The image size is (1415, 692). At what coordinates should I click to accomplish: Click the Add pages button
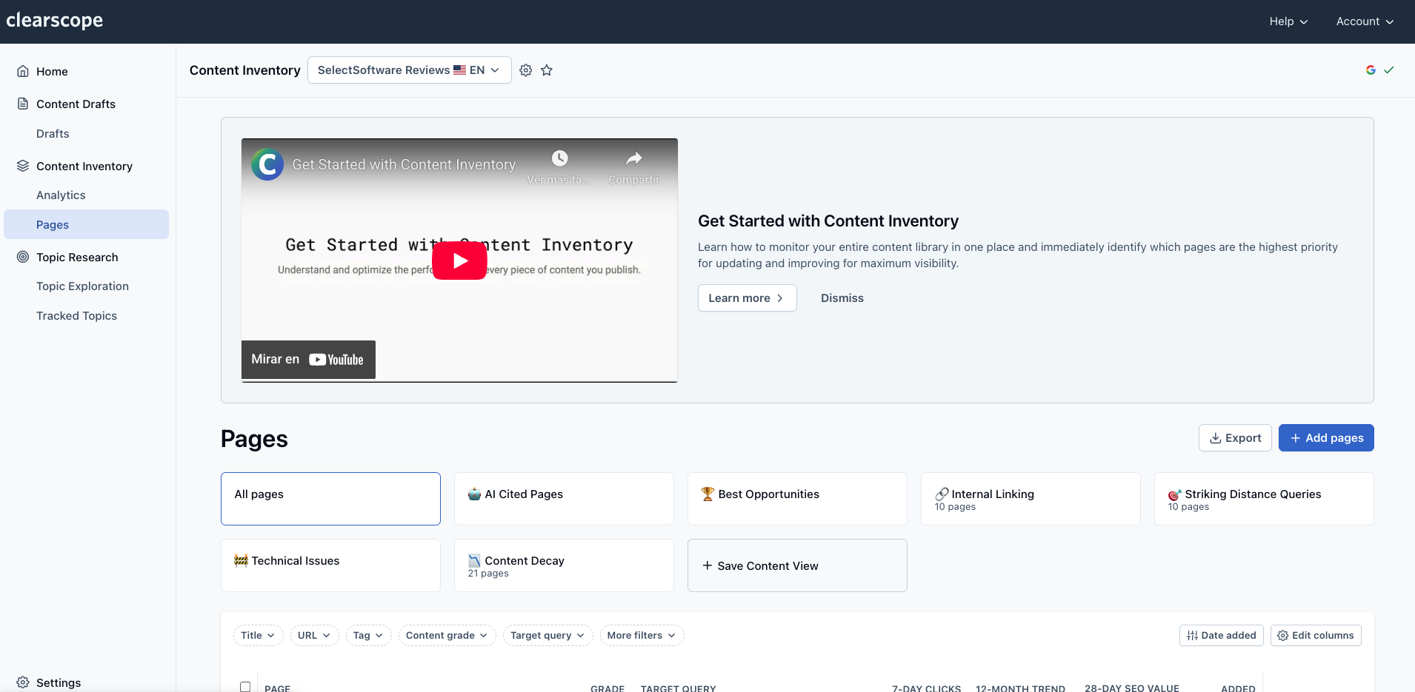(1325, 437)
